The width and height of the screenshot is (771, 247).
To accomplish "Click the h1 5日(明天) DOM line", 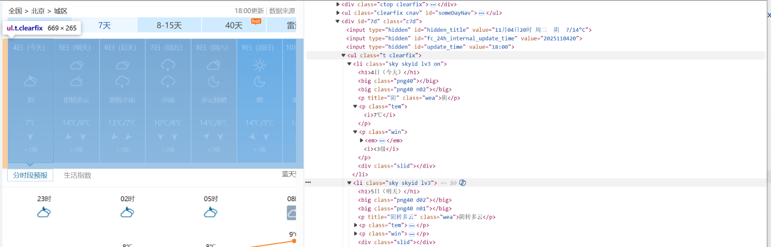I will click(389, 192).
